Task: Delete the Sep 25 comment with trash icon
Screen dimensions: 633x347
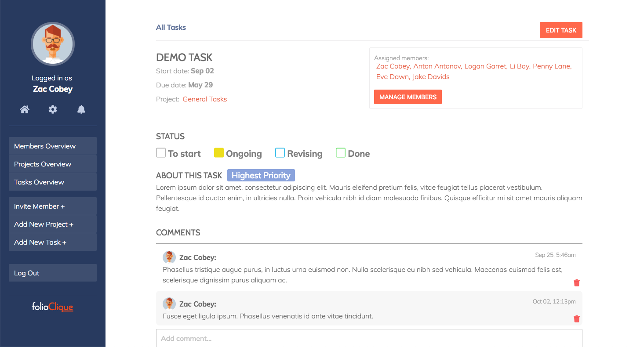Action: [577, 283]
